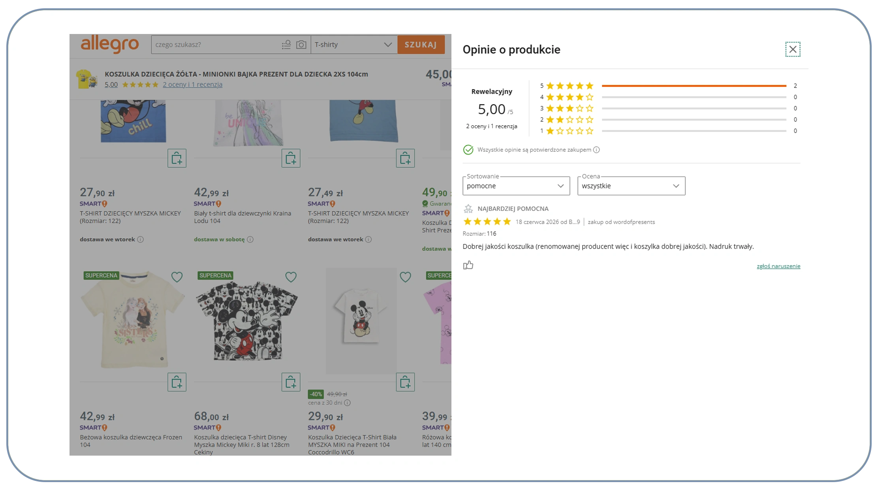Open Beżowa koszulka dziewczęca Frozen 104 listing
The width and height of the screenshot is (878, 490).
click(x=131, y=441)
